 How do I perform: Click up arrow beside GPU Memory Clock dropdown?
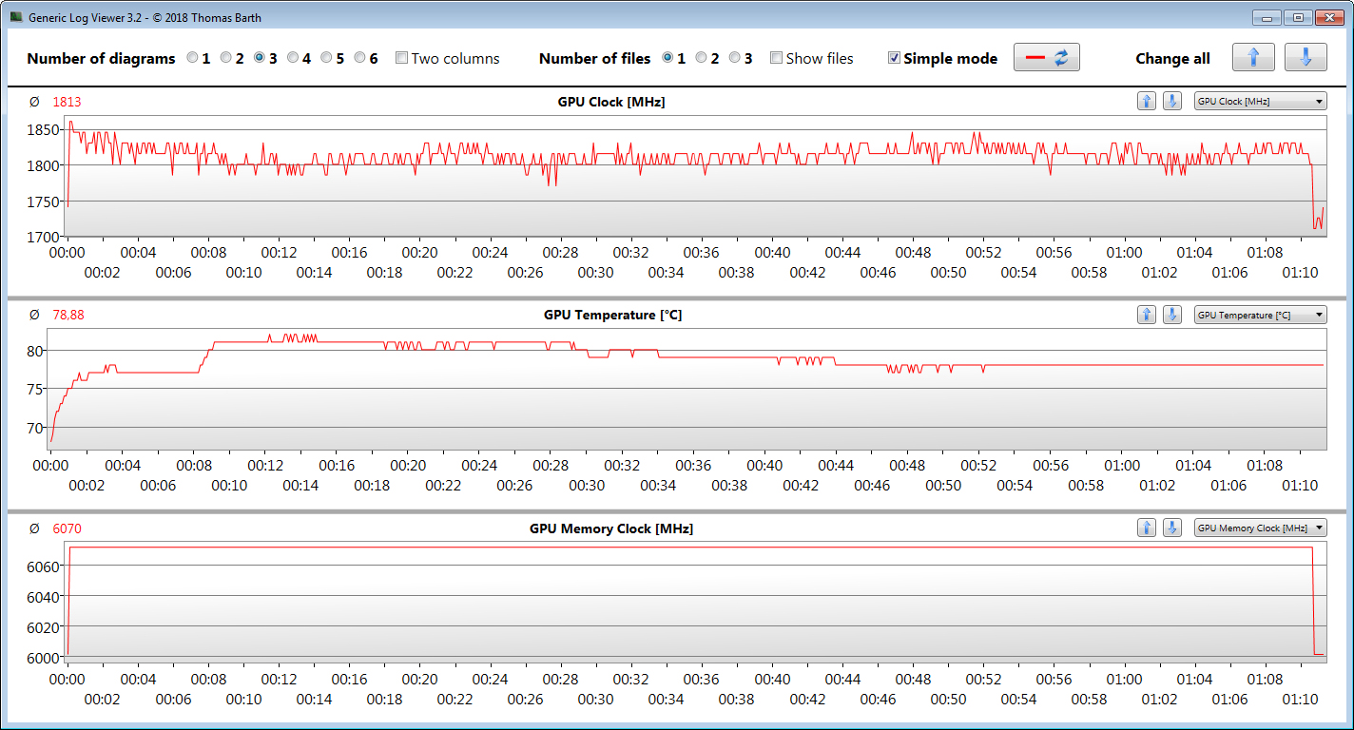[1147, 528]
